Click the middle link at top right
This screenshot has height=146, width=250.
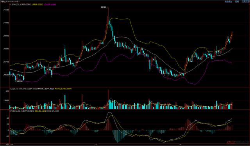[237, 2]
